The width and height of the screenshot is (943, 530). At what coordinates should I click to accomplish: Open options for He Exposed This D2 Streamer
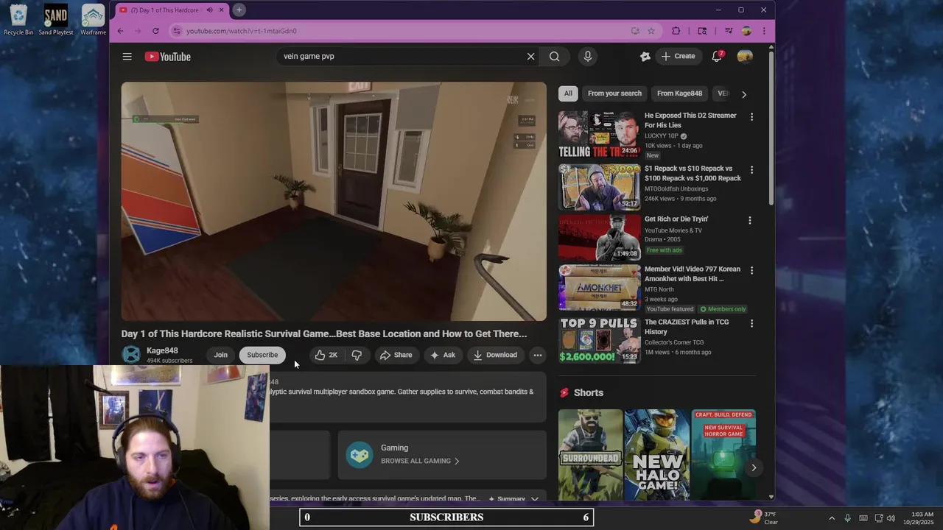[751, 117]
